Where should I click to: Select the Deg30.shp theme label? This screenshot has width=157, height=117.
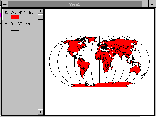tap(20, 24)
